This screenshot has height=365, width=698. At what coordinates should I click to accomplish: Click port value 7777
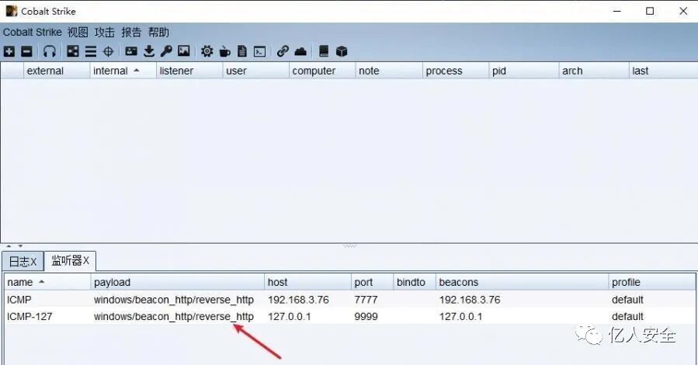coord(366,300)
